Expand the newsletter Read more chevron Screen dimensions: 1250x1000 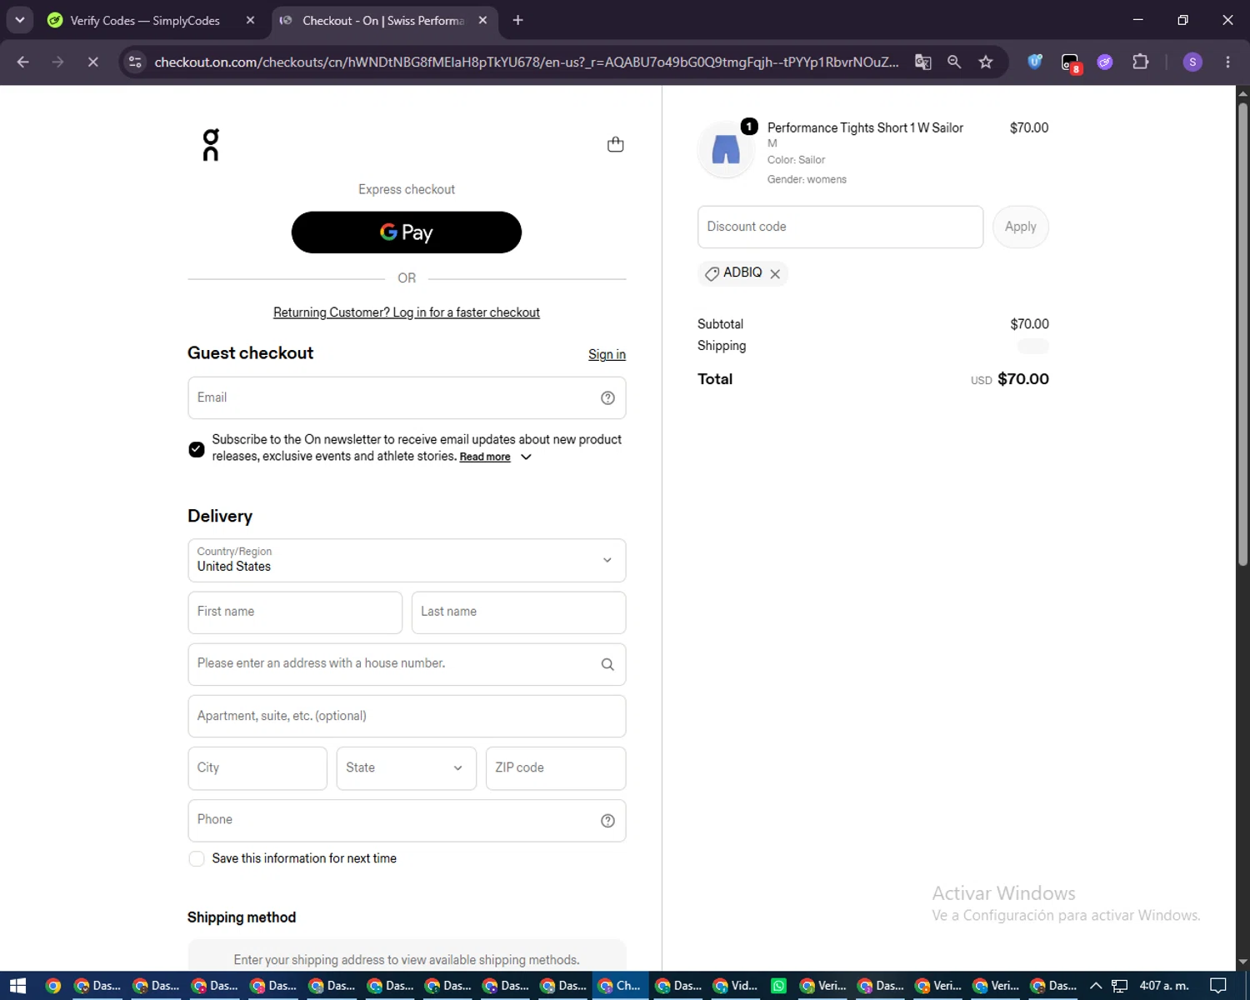coord(526,457)
